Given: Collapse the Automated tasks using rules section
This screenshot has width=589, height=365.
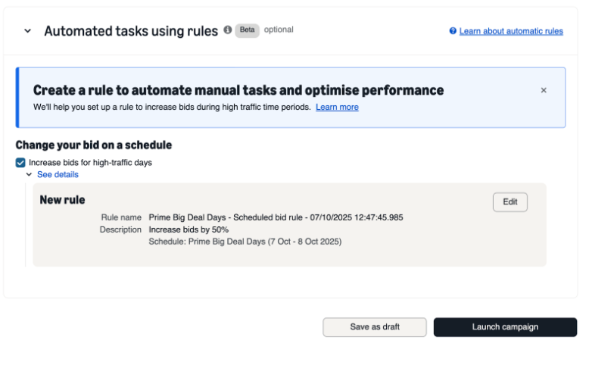Looking at the screenshot, I should point(28,31).
